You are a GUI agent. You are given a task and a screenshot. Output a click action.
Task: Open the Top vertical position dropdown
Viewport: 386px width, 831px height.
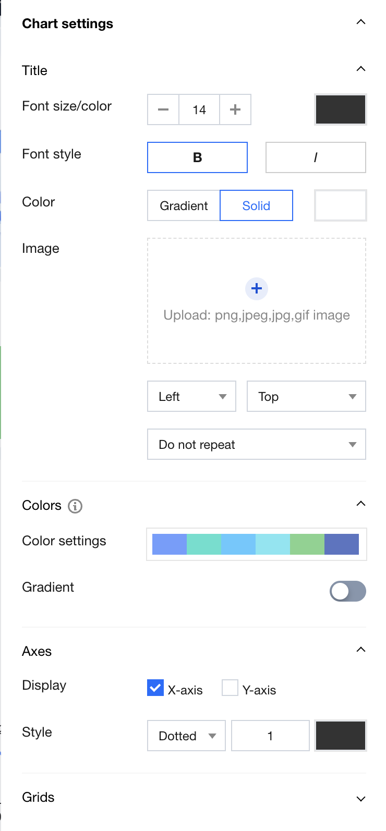tap(306, 396)
